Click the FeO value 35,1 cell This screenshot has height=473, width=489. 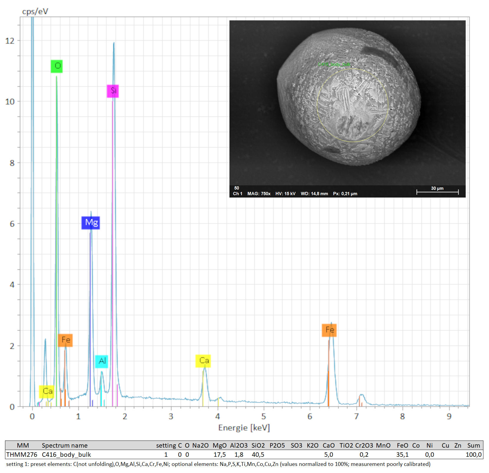[x=402, y=455]
